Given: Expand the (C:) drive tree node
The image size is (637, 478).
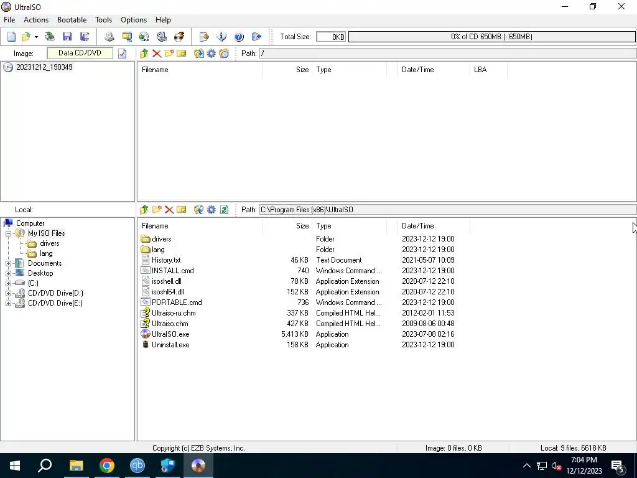Looking at the screenshot, I should click(x=8, y=283).
